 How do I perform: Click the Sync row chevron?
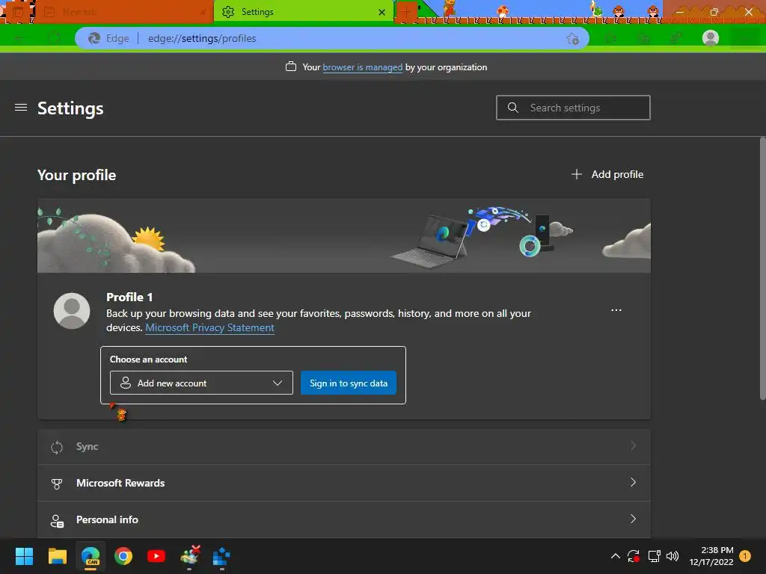(633, 445)
